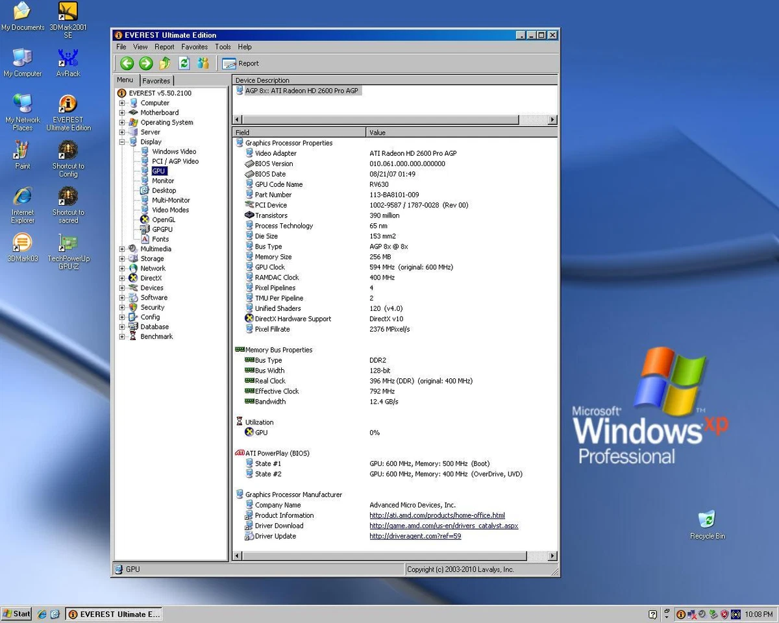This screenshot has width=779, height=623.
Task: Open the ati.amd.com Product Information link
Action: pyautogui.click(x=437, y=516)
